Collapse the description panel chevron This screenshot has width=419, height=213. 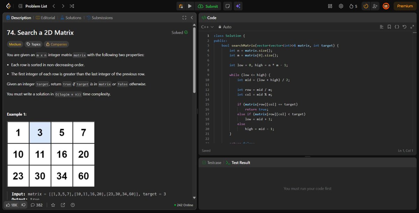coord(192,18)
